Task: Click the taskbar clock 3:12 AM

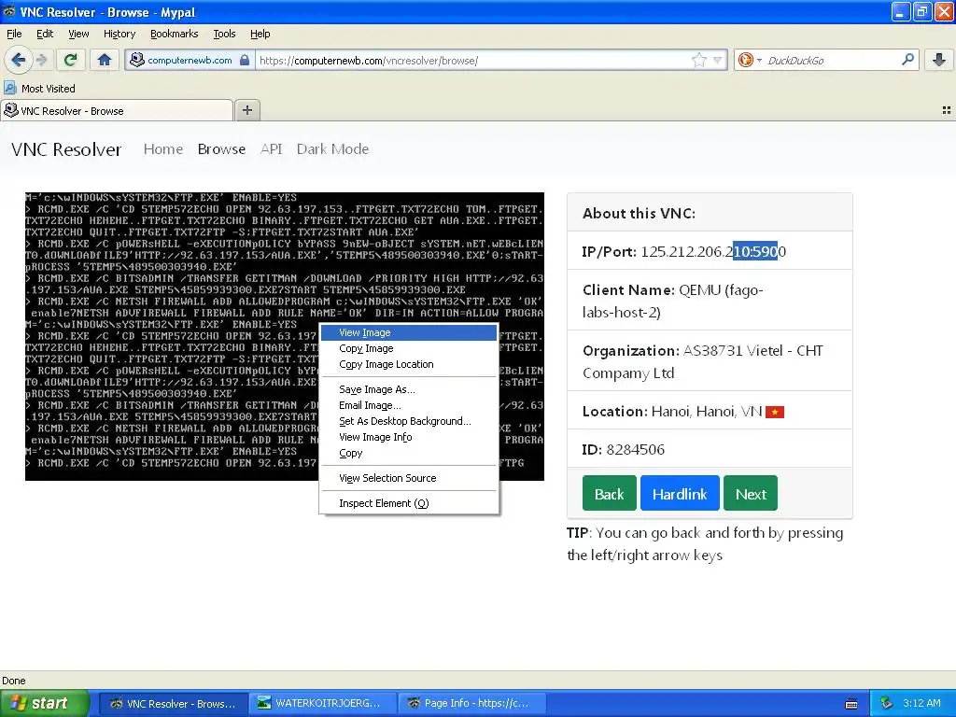Action: [921, 703]
